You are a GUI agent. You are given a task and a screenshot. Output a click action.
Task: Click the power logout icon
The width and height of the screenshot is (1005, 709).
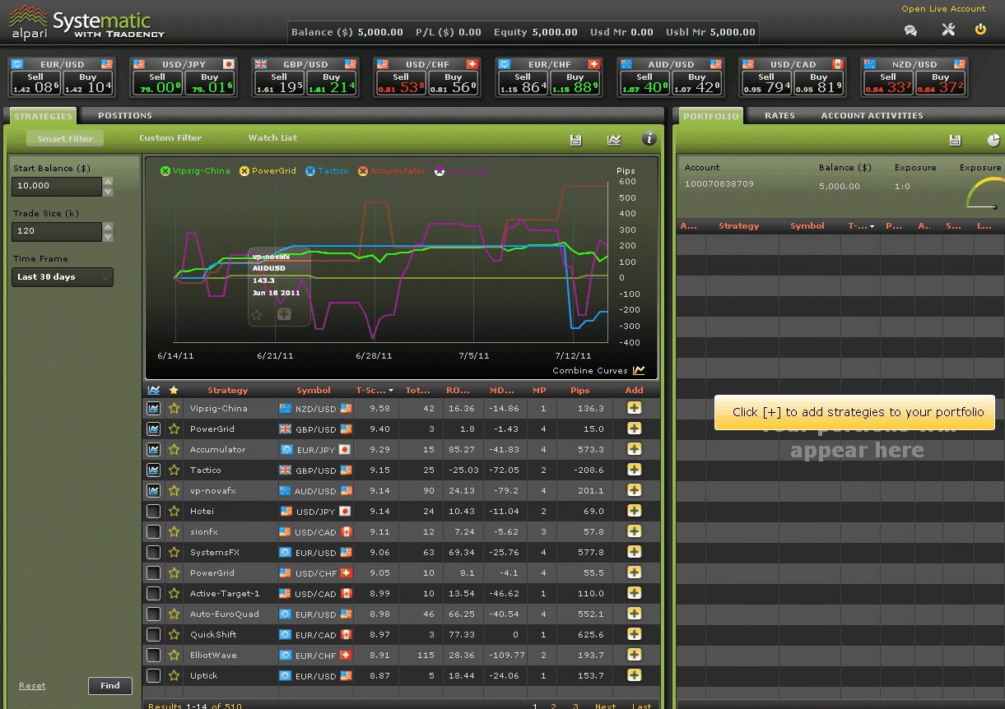pyautogui.click(x=980, y=30)
